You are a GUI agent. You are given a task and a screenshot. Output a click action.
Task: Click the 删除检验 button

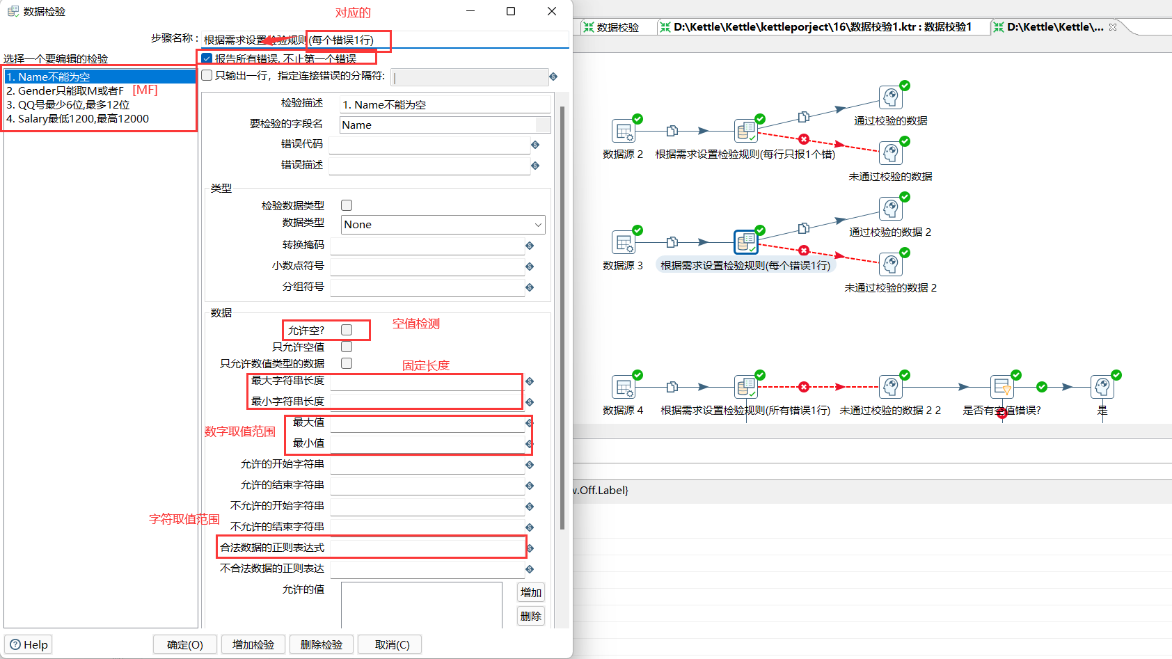322,644
